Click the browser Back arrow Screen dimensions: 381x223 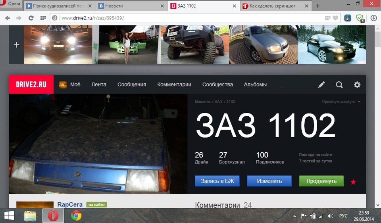click(8, 18)
